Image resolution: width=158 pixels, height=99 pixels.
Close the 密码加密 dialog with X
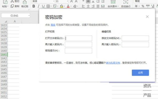(x=147, y=17)
